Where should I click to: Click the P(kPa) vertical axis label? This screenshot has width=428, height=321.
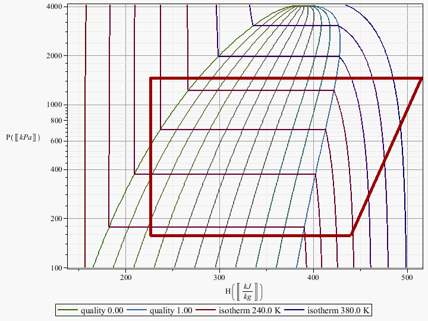click(x=23, y=137)
